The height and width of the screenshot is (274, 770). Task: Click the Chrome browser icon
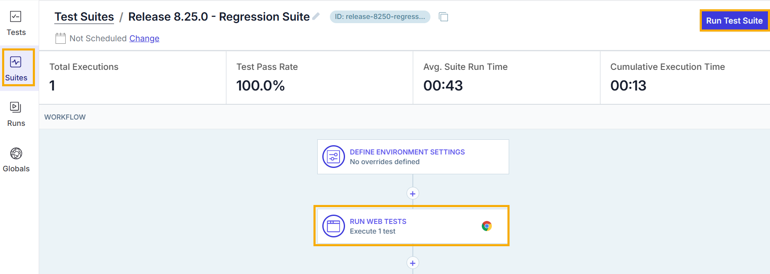click(486, 226)
